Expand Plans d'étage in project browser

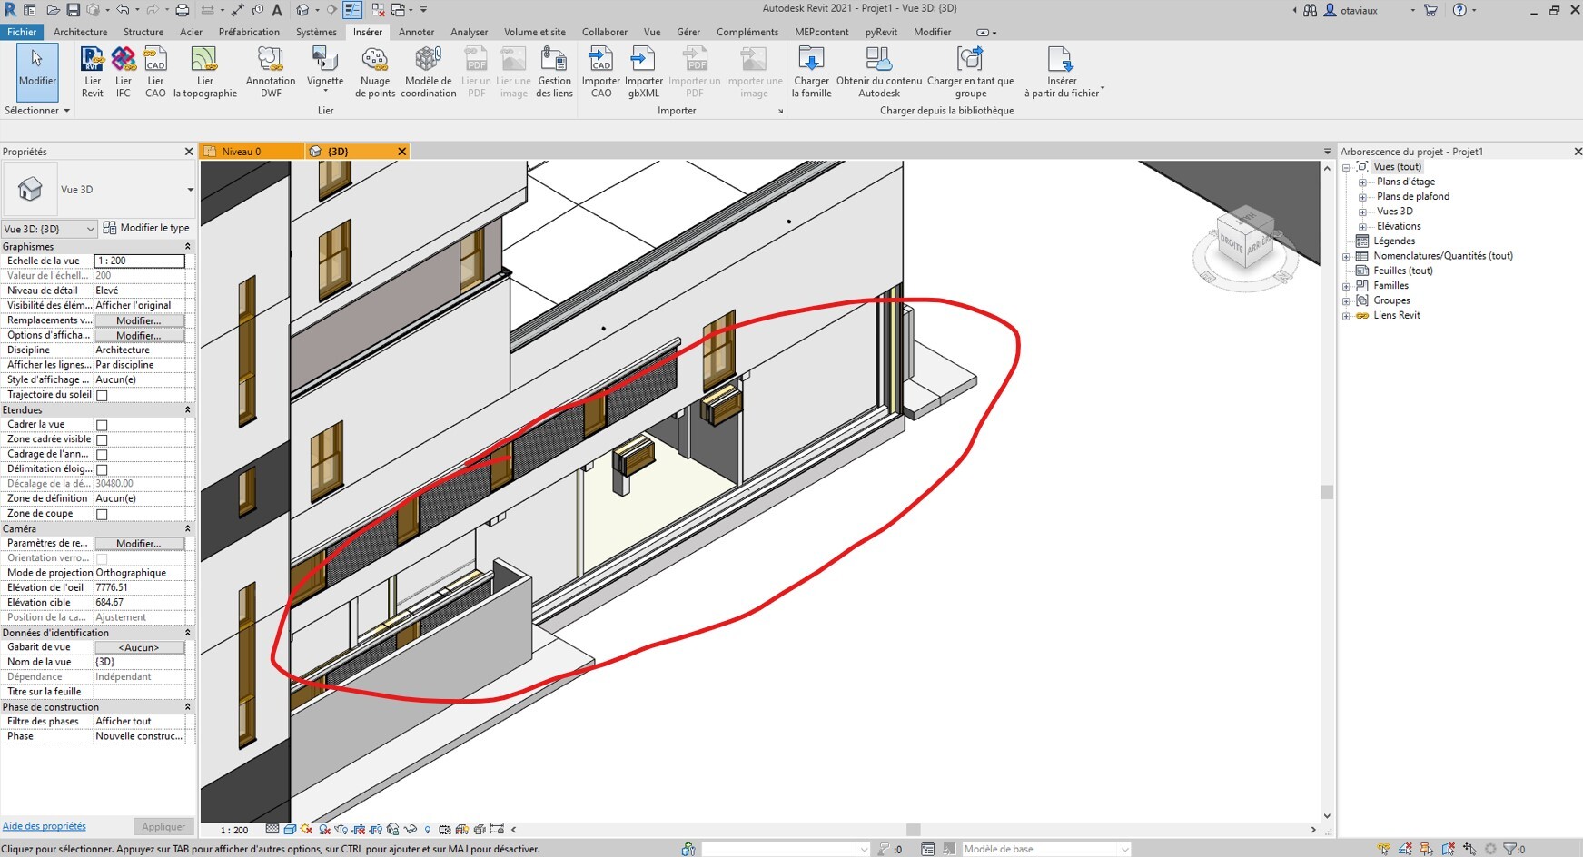[1361, 182]
